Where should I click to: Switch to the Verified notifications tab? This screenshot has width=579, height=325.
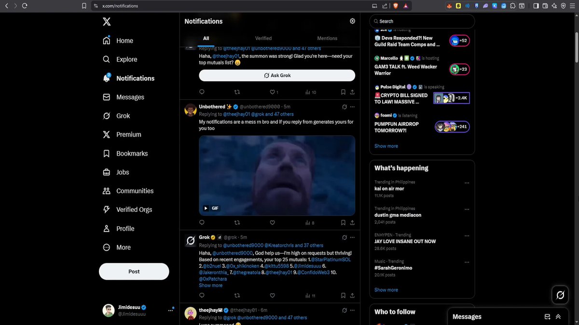pos(263,39)
